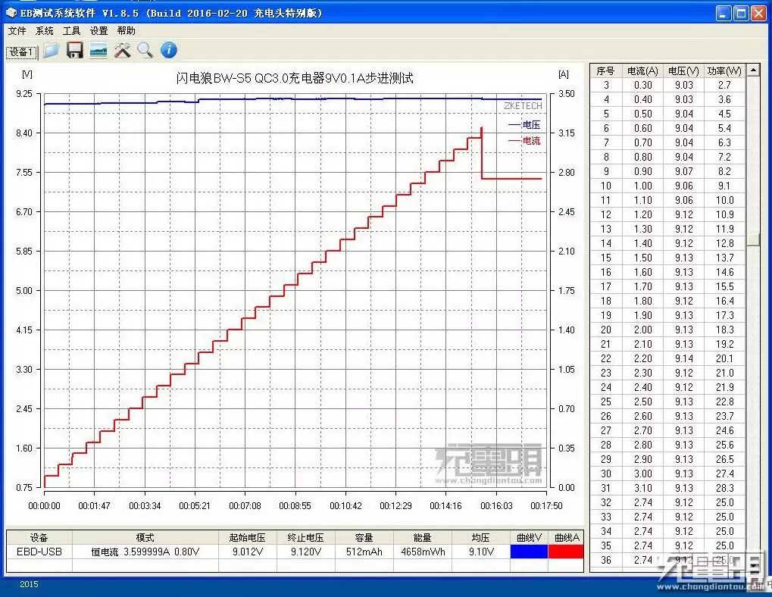Viewport: 772px width, 597px height.
Task: Select row 20 with current 2.00
Action: click(x=667, y=330)
